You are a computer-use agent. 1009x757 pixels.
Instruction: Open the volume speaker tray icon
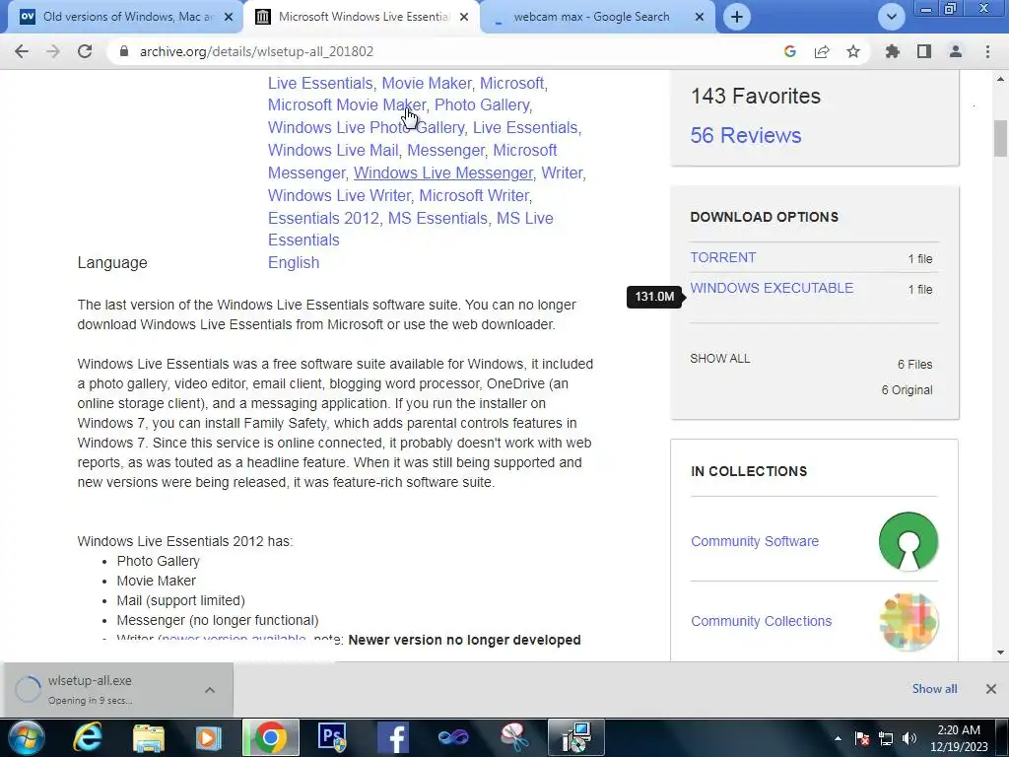(x=909, y=738)
